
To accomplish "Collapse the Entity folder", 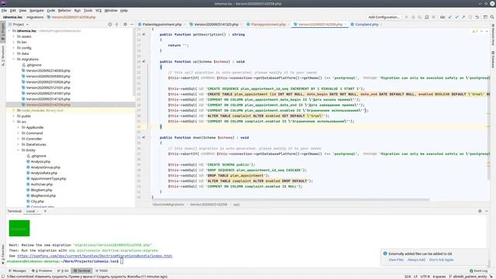I will tap(19, 150).
